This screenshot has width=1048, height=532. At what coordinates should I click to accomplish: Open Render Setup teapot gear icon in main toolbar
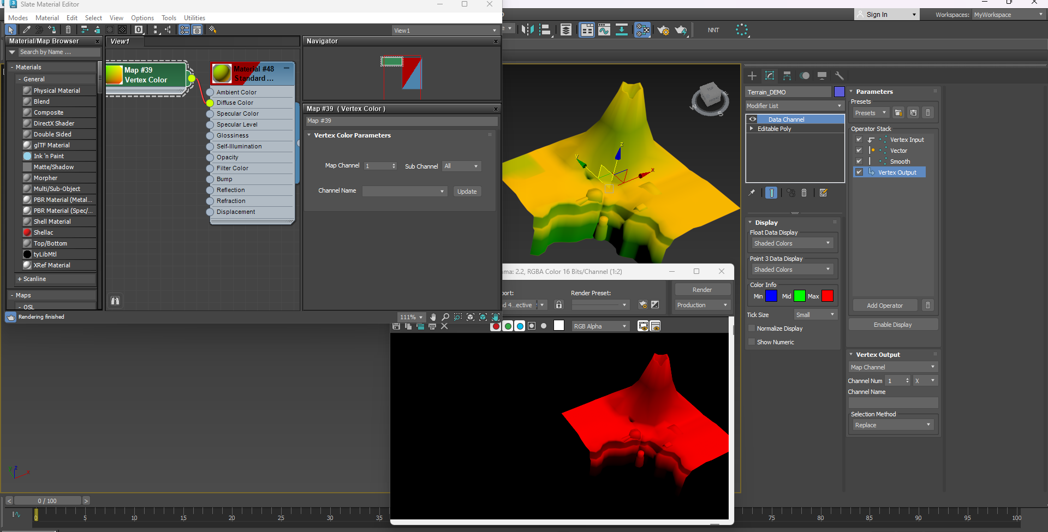[663, 30]
